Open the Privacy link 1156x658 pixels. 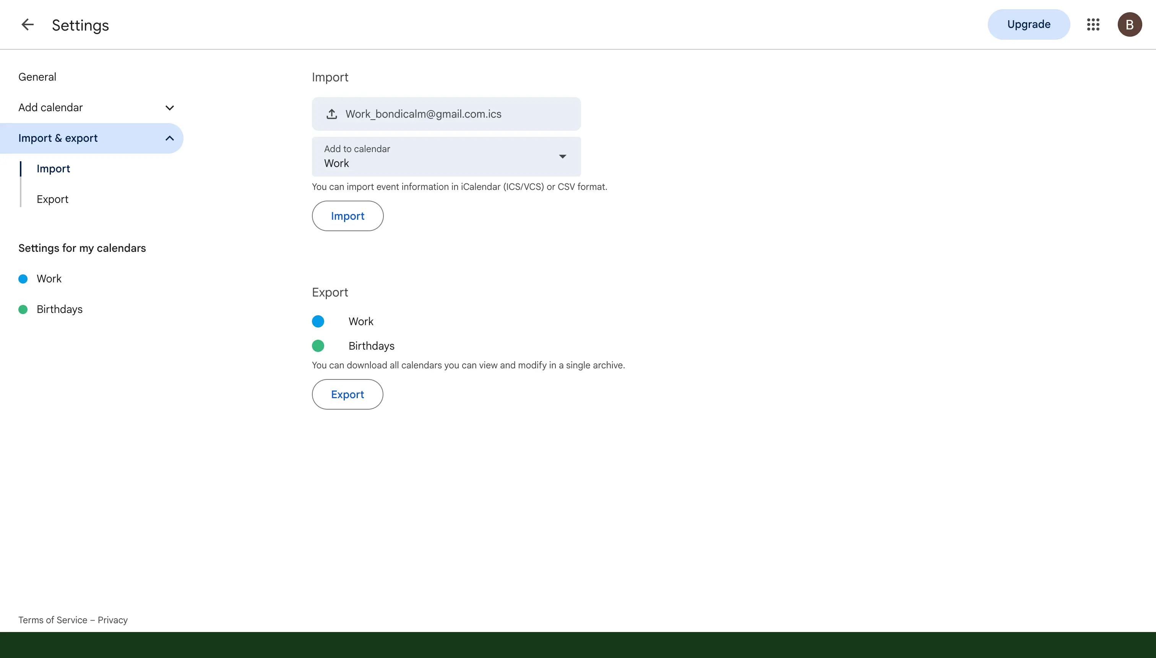click(x=112, y=620)
